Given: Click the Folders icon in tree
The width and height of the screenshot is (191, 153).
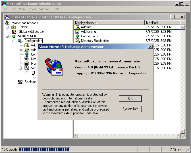Looking at the screenshot, I should (14, 27).
